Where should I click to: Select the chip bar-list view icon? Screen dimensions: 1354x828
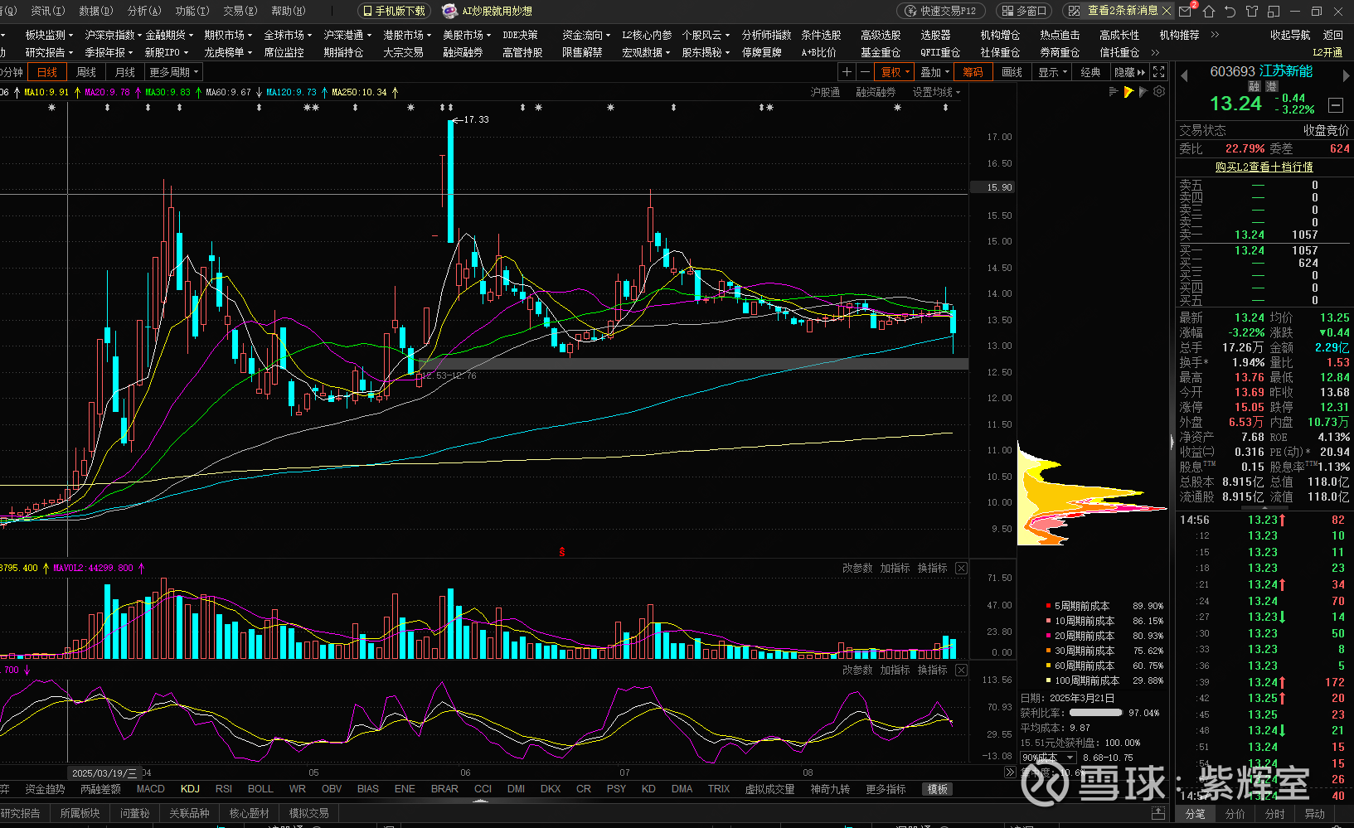click(1114, 92)
